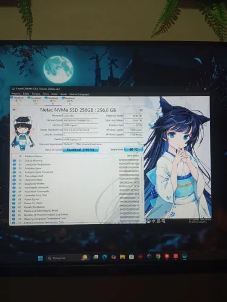Viewport: 227px width, 302px height.
Task: Open the Ajuda menu
Action: coord(64,94)
